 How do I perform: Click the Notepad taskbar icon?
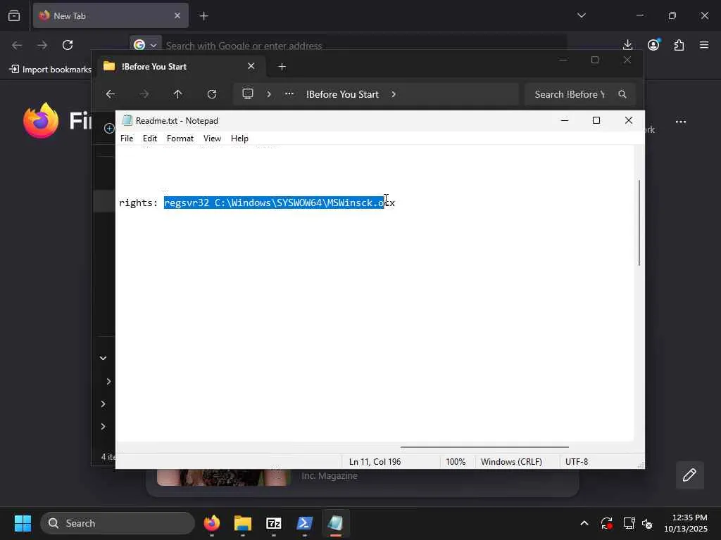pos(336,523)
